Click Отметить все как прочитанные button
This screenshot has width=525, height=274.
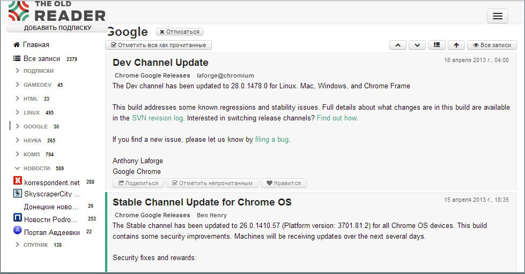pos(158,45)
